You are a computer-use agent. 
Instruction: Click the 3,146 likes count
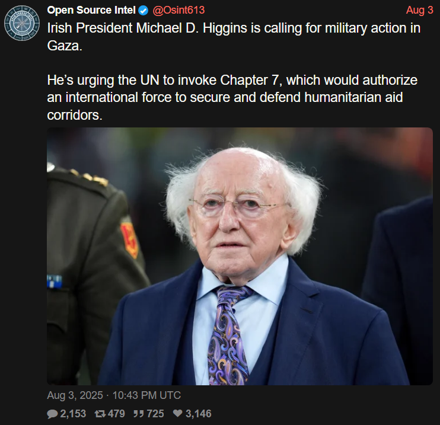[199, 414]
